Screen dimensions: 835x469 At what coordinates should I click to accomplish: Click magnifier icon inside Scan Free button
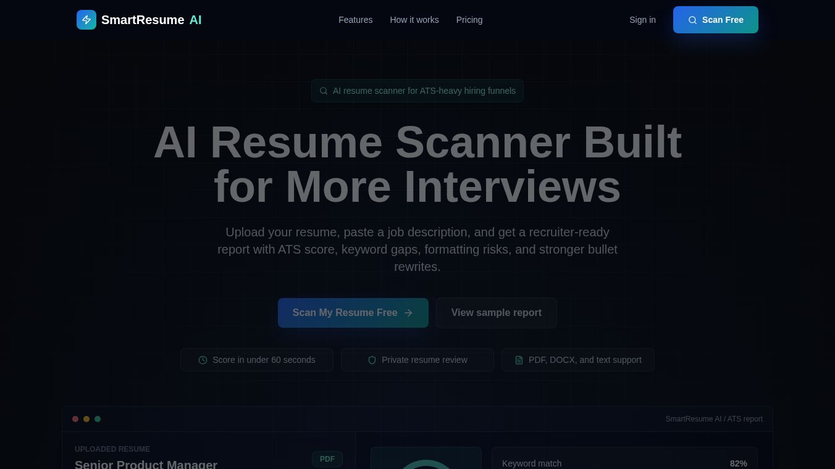click(692, 20)
